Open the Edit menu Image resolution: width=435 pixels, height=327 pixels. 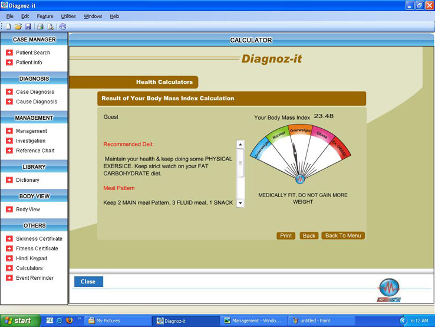click(25, 17)
